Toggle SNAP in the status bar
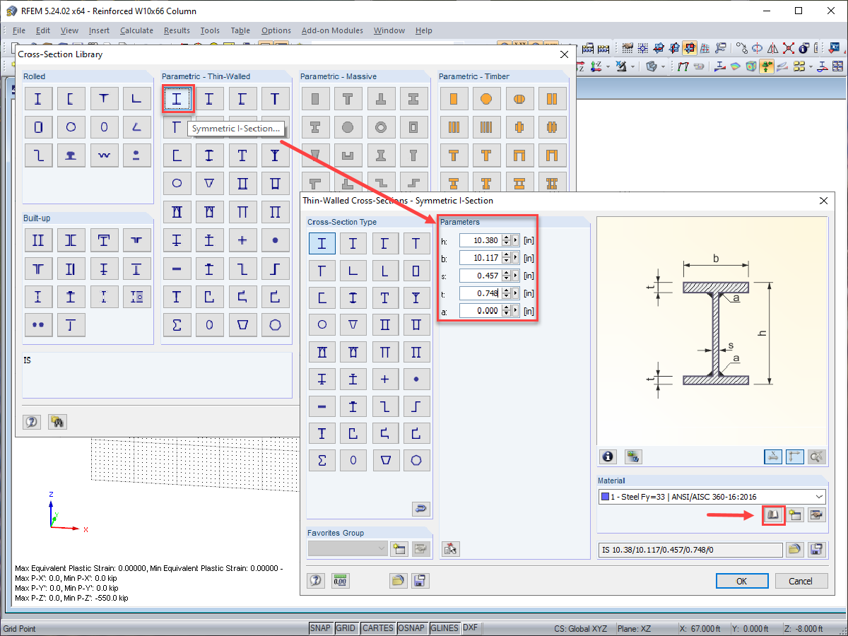848x636 pixels. pos(321,628)
